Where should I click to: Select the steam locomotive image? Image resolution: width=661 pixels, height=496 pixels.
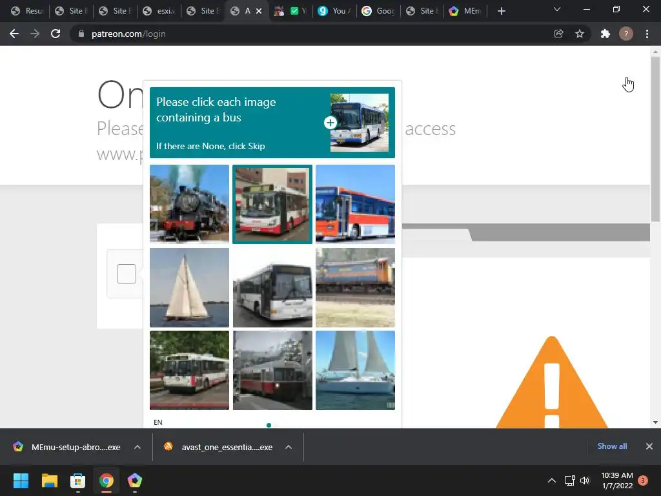click(189, 204)
